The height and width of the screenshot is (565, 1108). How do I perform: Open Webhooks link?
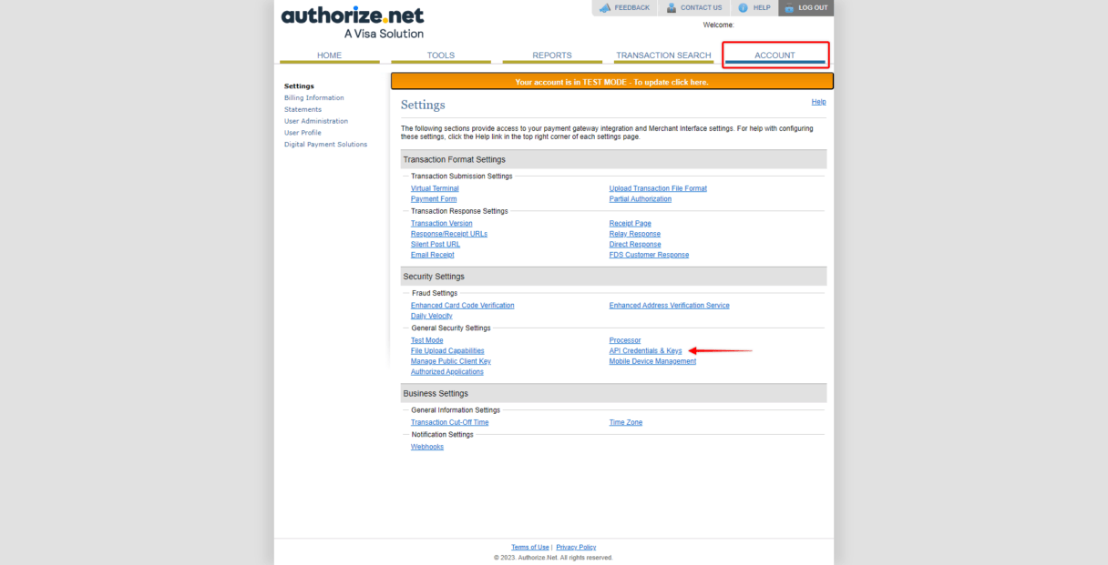(427, 448)
